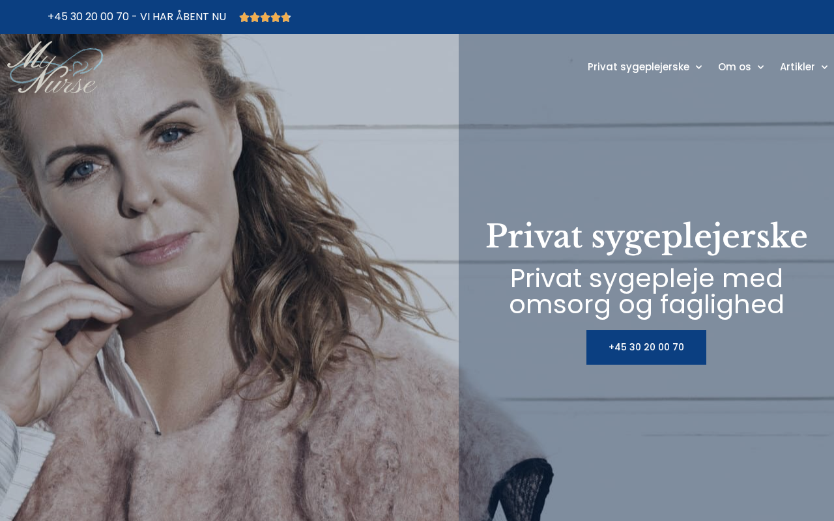Click the top bar phone number text
This screenshot has width=834, height=521.
tap(88, 17)
